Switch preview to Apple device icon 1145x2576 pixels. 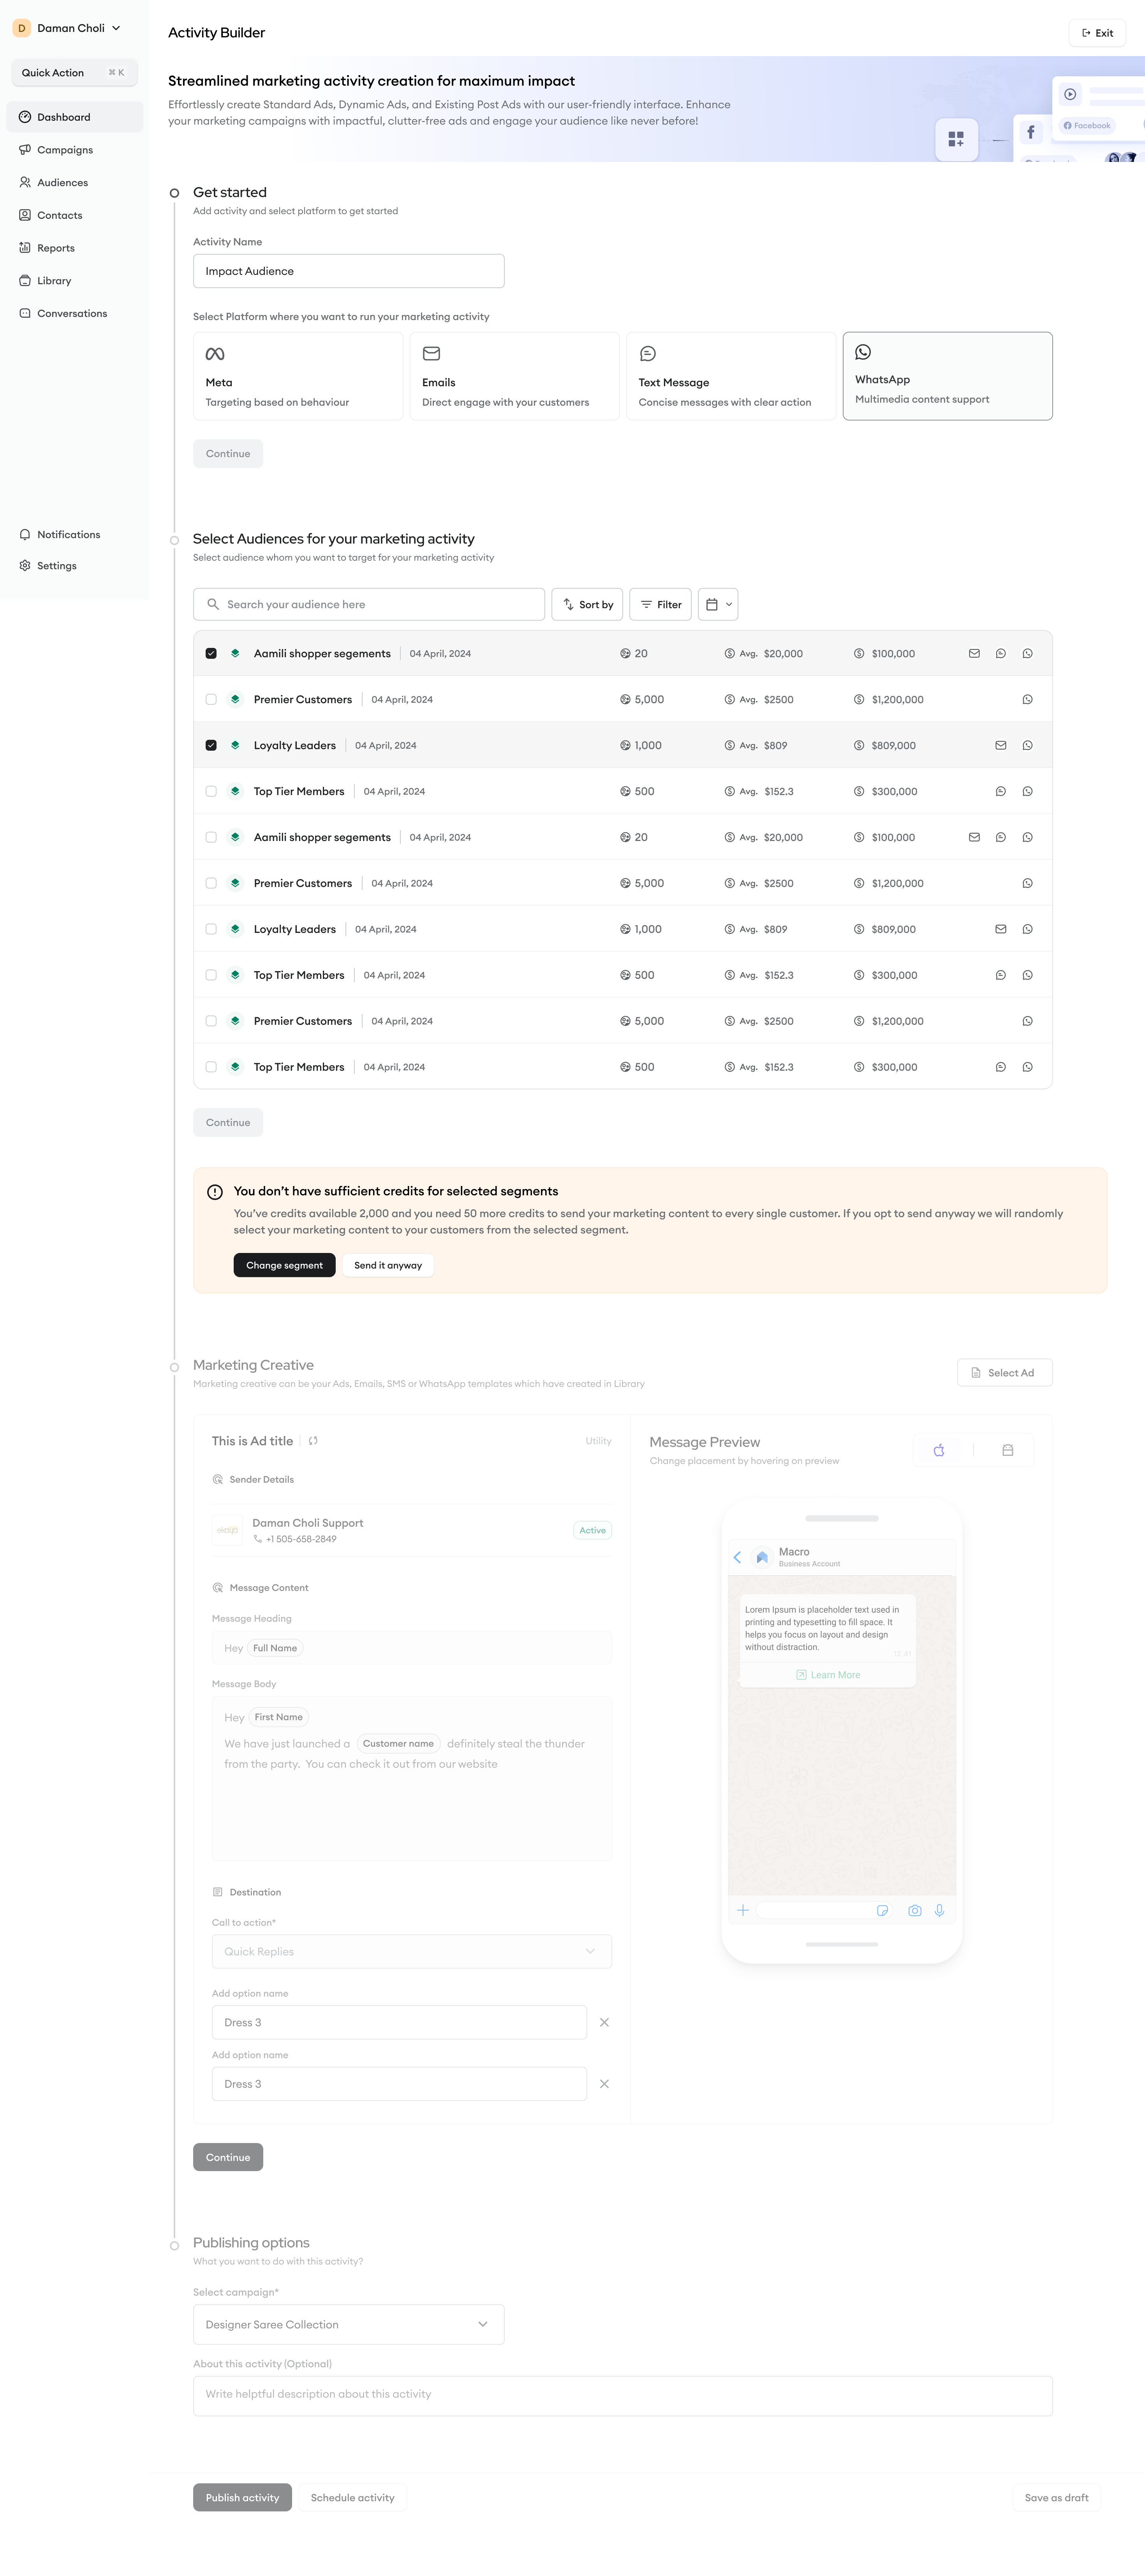coord(939,1450)
